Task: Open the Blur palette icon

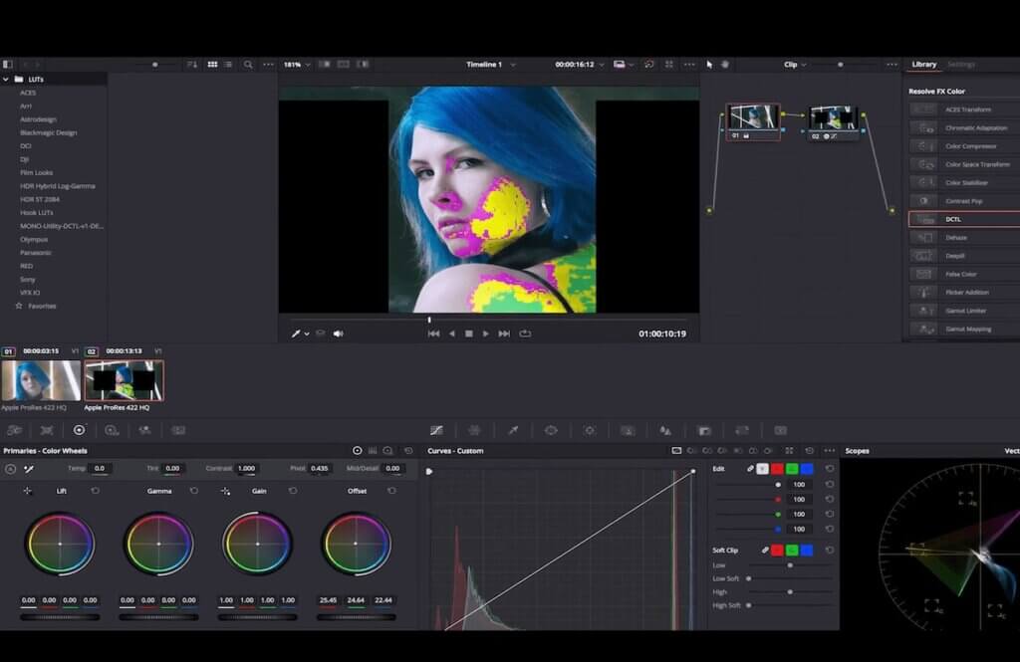Action: pos(666,430)
